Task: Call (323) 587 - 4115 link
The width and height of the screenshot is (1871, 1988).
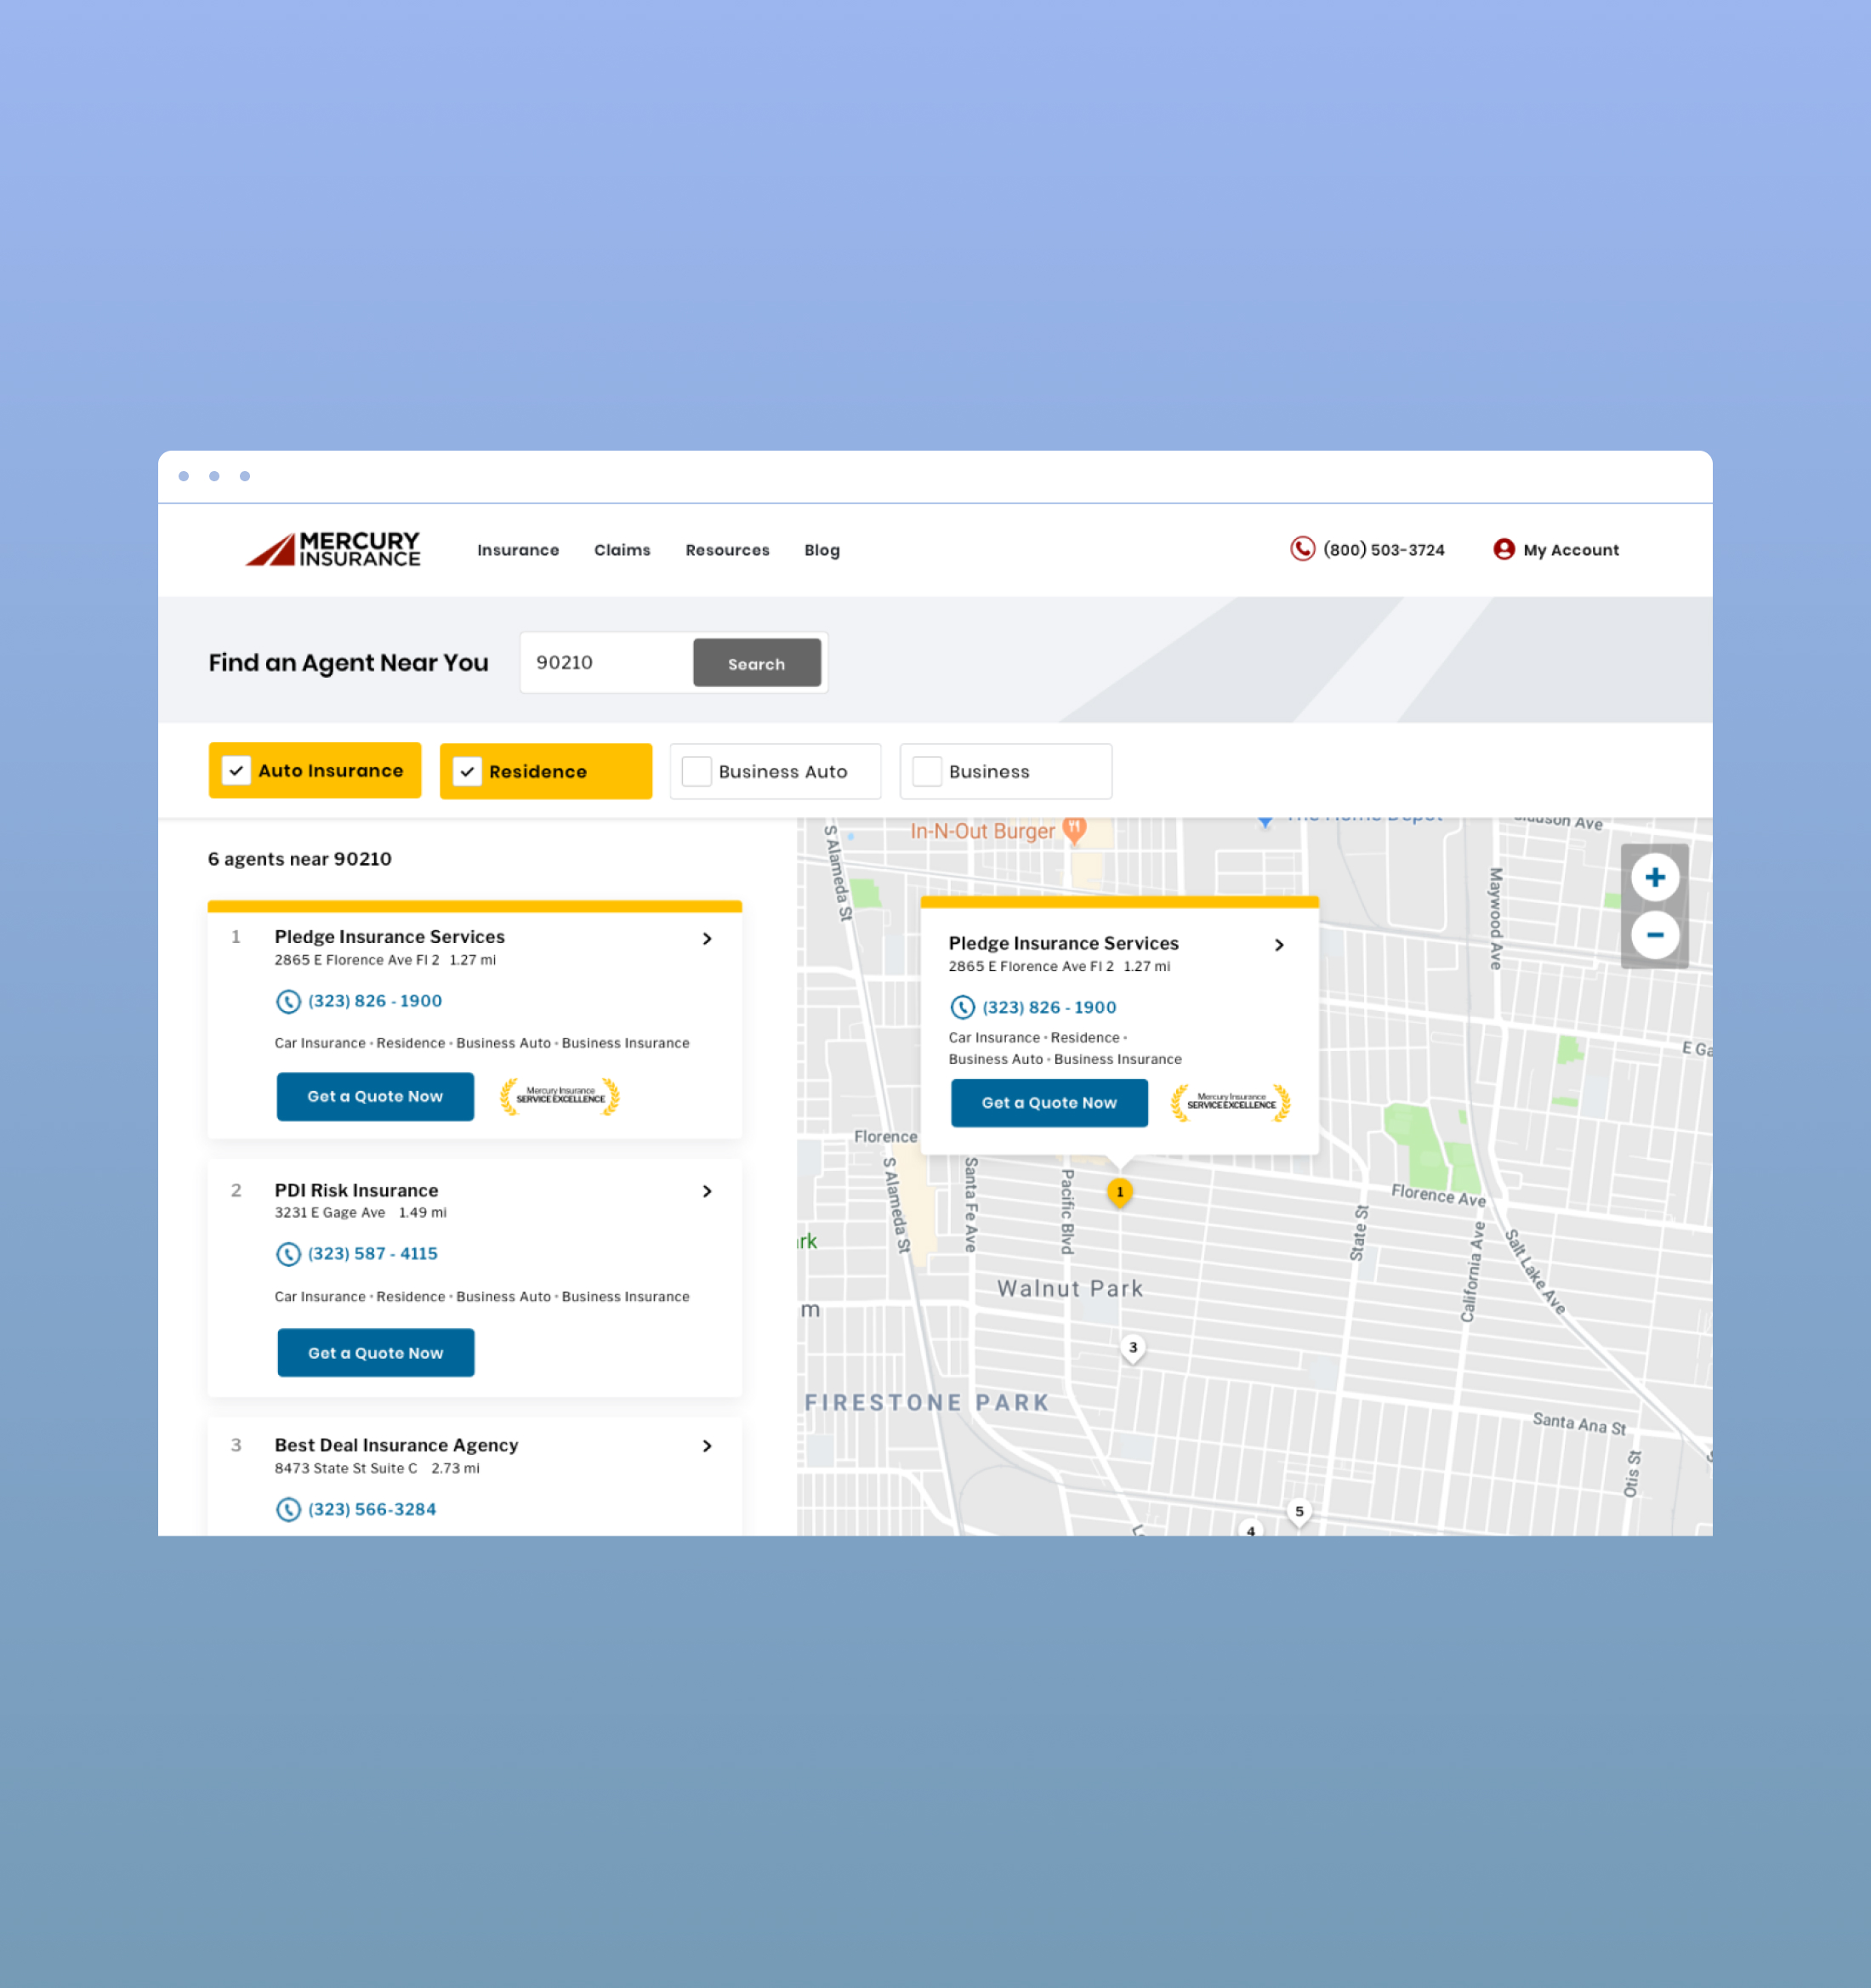Action: click(373, 1254)
